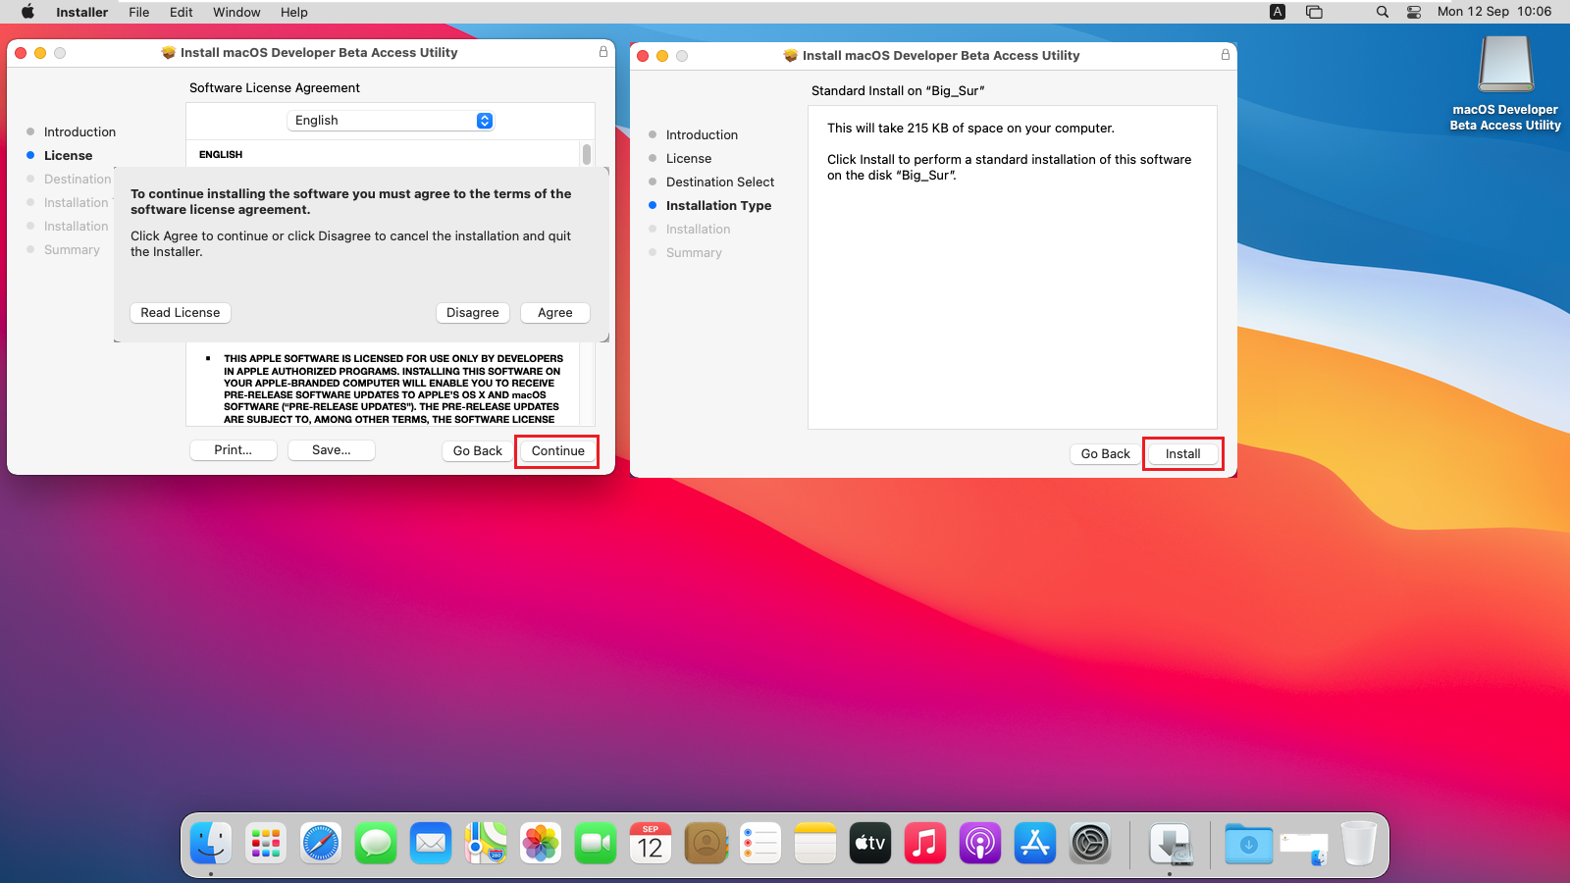Click the 'Standard Install on "Big_Sur"' heading
This screenshot has width=1570, height=883.
click(x=898, y=90)
